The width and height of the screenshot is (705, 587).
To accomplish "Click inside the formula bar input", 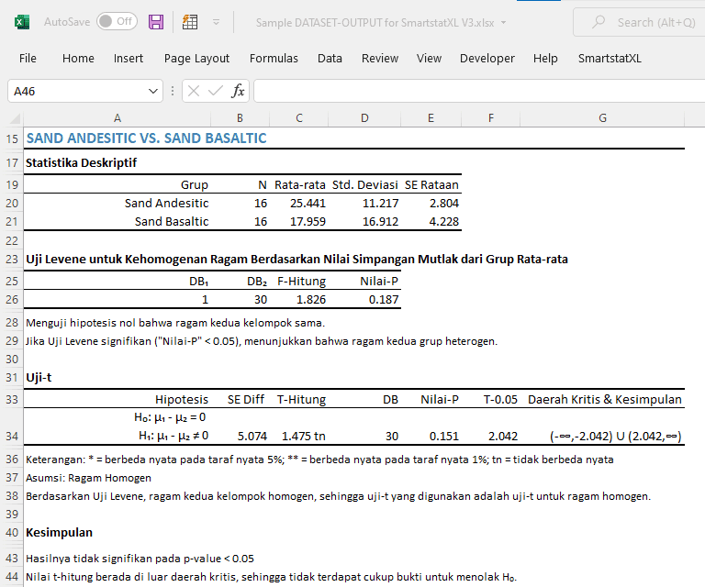I will [x=477, y=91].
